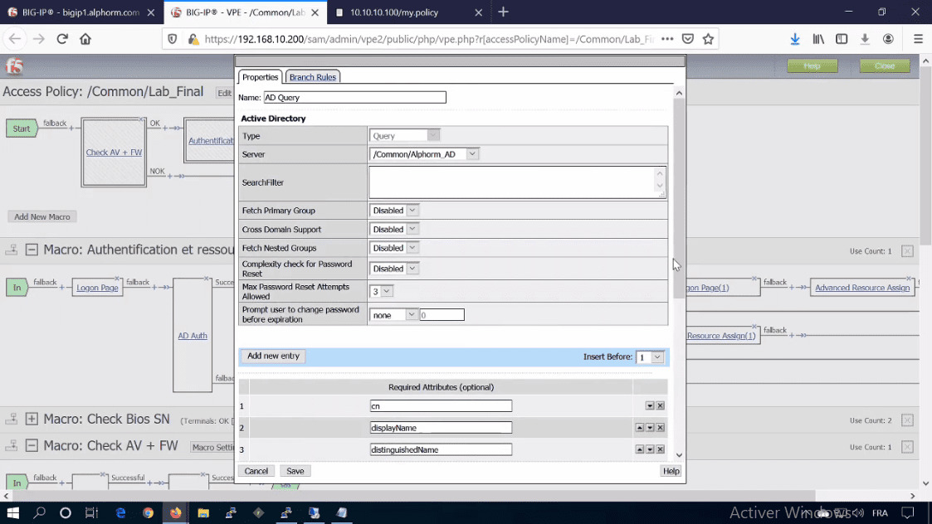Click the Add new entry button
The image size is (932, 524).
272,356
